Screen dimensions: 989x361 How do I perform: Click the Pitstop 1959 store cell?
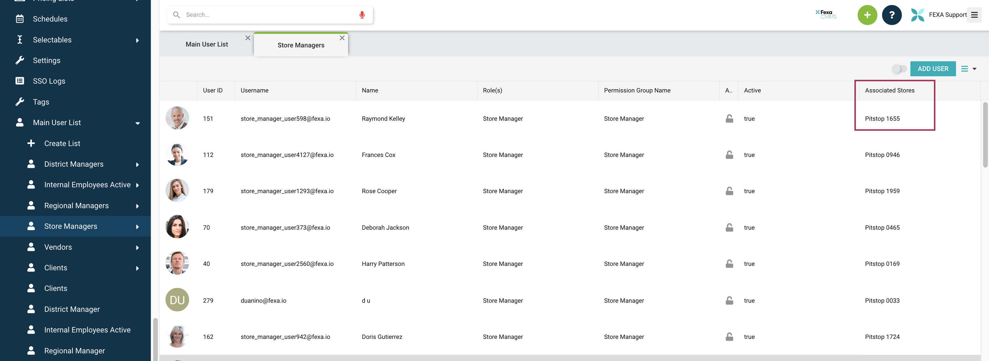[882, 191]
